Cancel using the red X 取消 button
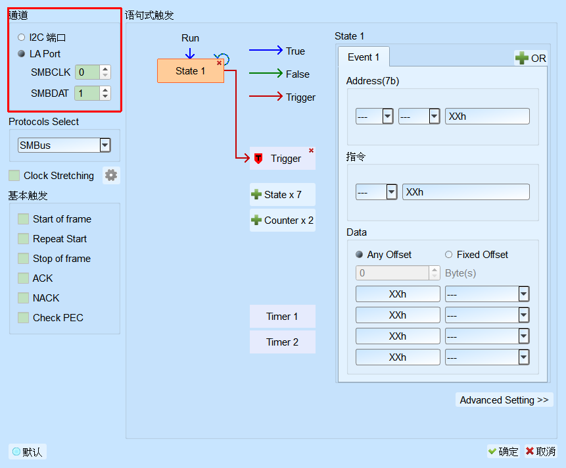566x468 pixels. coord(541,452)
